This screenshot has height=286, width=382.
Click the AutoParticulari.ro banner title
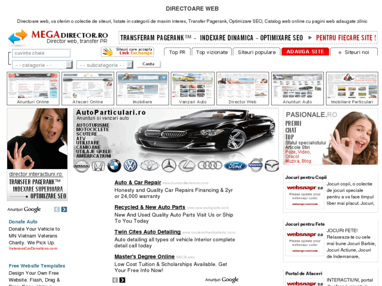pos(111,112)
